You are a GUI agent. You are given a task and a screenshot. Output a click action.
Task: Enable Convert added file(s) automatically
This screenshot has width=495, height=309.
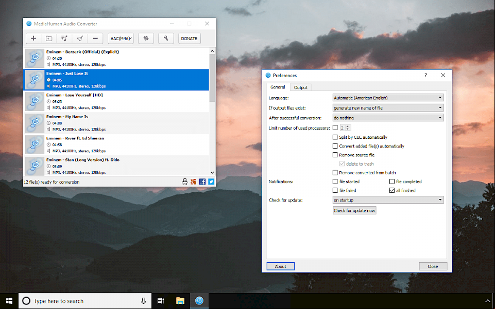(x=335, y=146)
